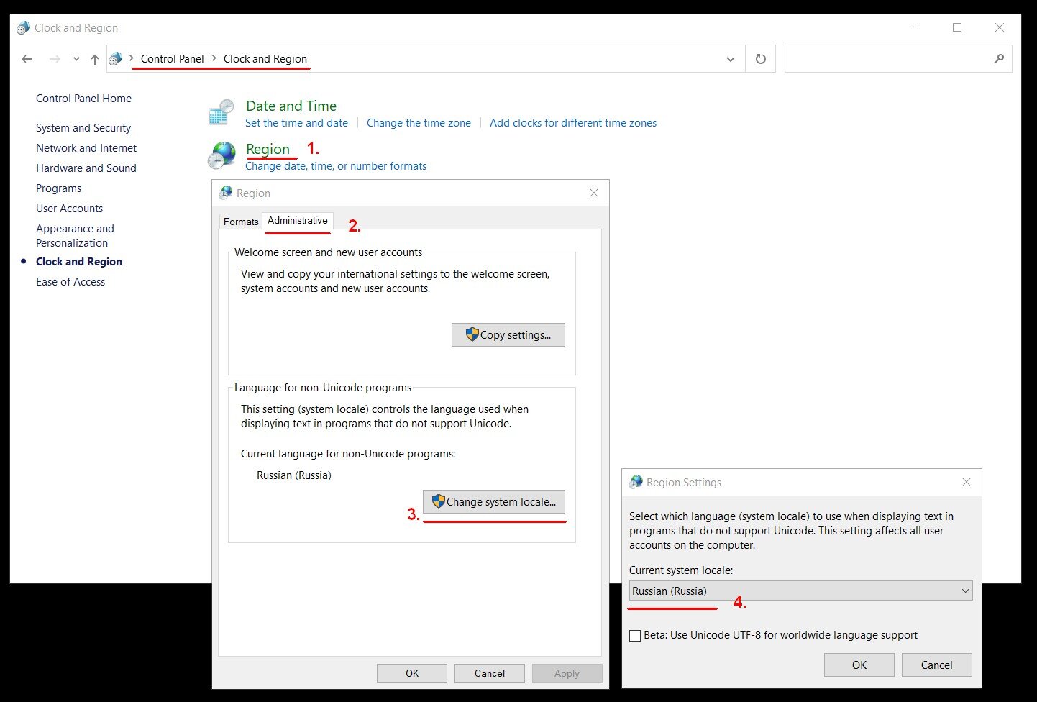1037x702 pixels.
Task: Click Change date, time, or number formats
Action: (x=336, y=166)
